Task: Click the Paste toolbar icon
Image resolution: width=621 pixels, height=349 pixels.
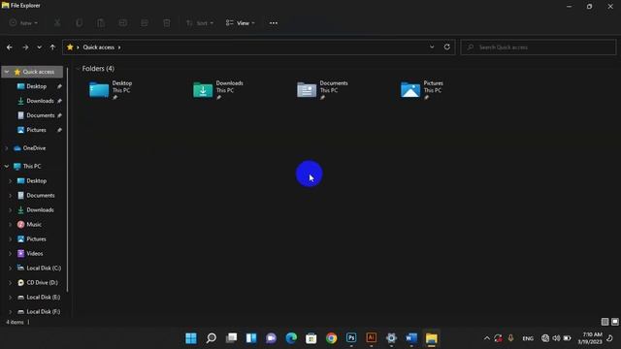Action: click(x=101, y=23)
